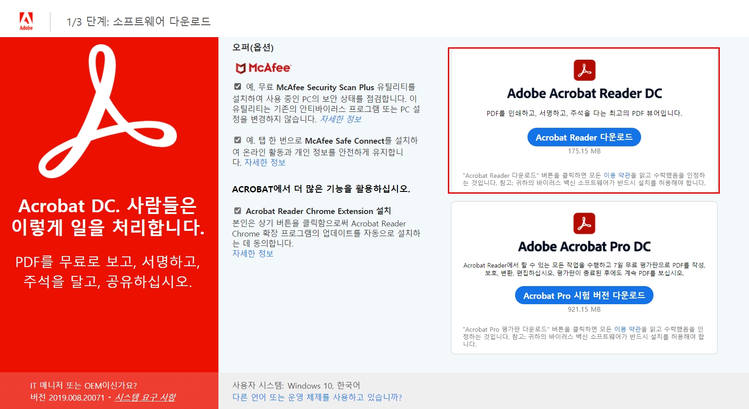Click the 'PDF를 무료로 보고, 서명하고' tagline
749x409 pixels.
pos(108,271)
